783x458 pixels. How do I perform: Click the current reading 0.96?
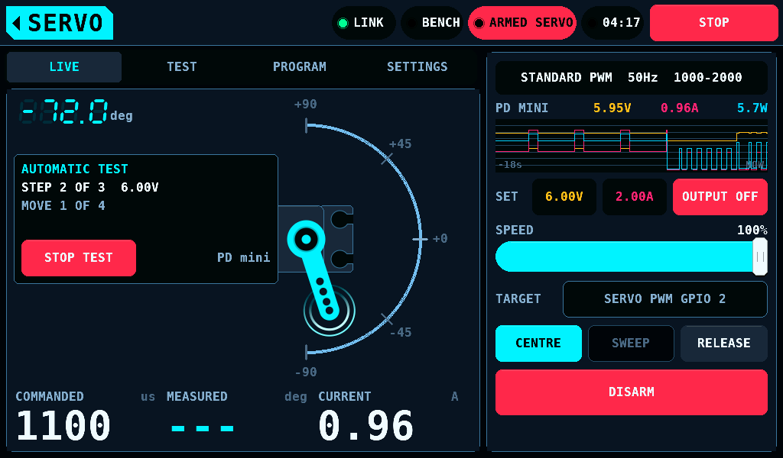[366, 426]
